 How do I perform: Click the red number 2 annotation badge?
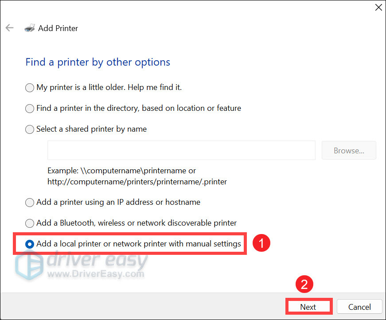click(304, 284)
